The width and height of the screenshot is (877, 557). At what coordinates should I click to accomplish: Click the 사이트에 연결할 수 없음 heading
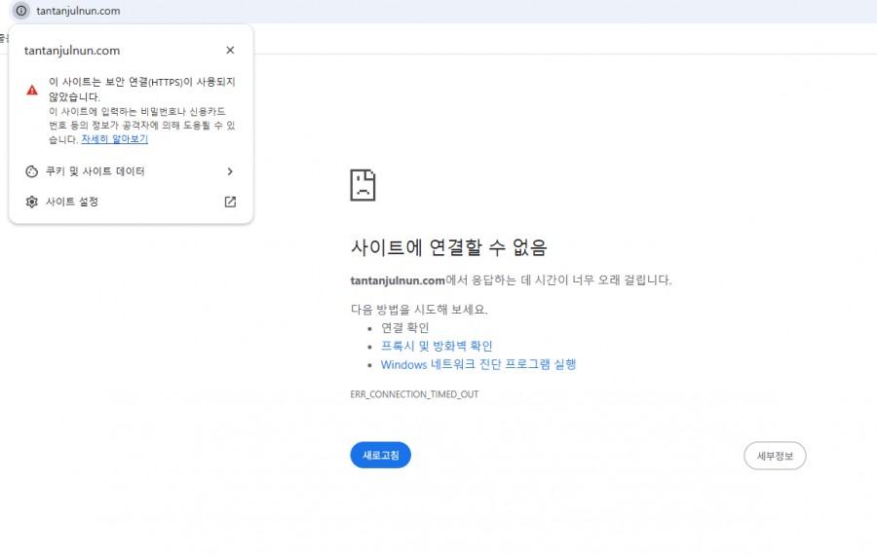pos(448,247)
